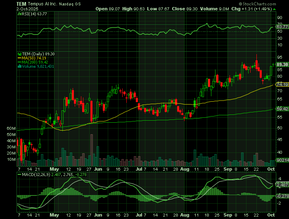
Task: Click the tallest volume bar in late May
Action: [x=92, y=150]
